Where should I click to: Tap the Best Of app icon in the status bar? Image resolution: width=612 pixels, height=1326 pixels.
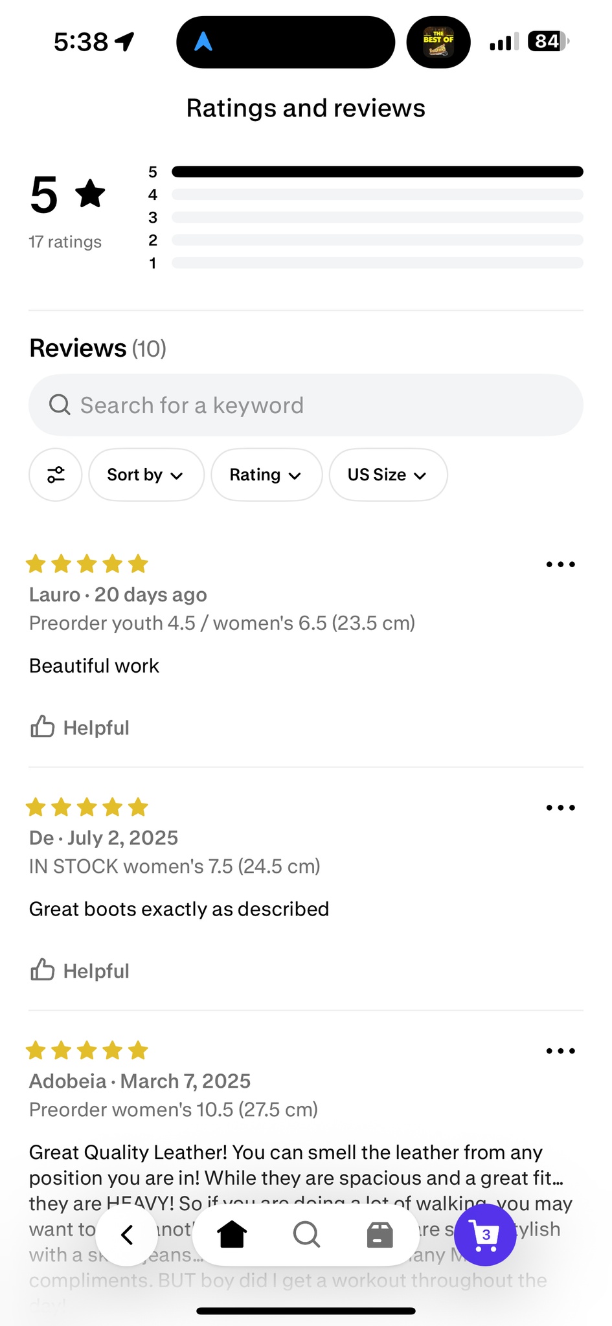point(438,42)
